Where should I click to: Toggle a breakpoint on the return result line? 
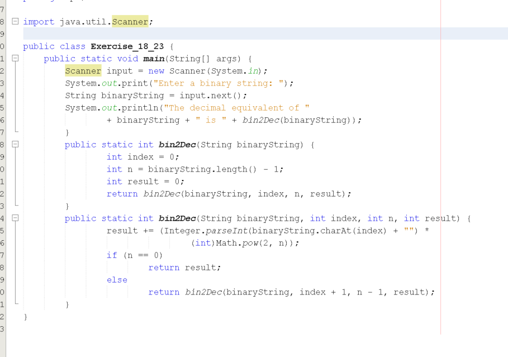pos(4,267)
